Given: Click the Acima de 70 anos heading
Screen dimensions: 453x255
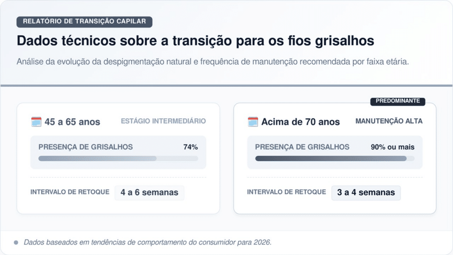Looking at the screenshot, I should [300, 122].
